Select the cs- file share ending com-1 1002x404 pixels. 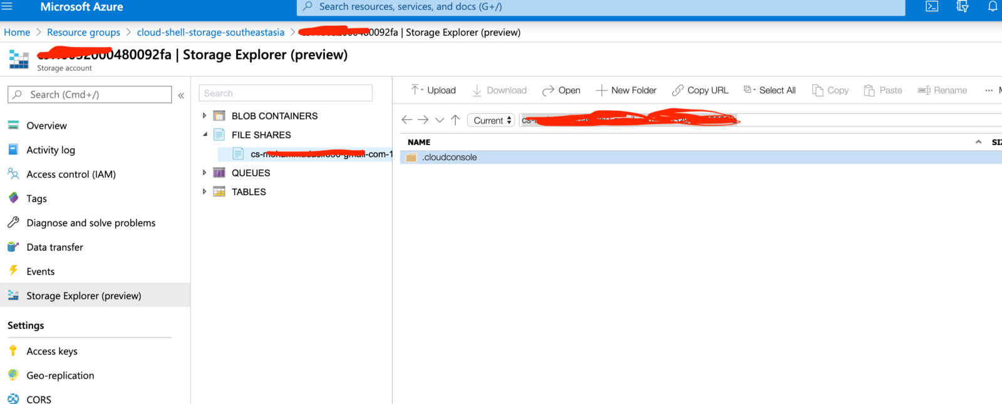click(x=305, y=154)
